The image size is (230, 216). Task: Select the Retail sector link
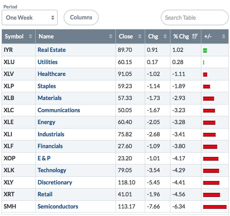[x=45, y=194]
